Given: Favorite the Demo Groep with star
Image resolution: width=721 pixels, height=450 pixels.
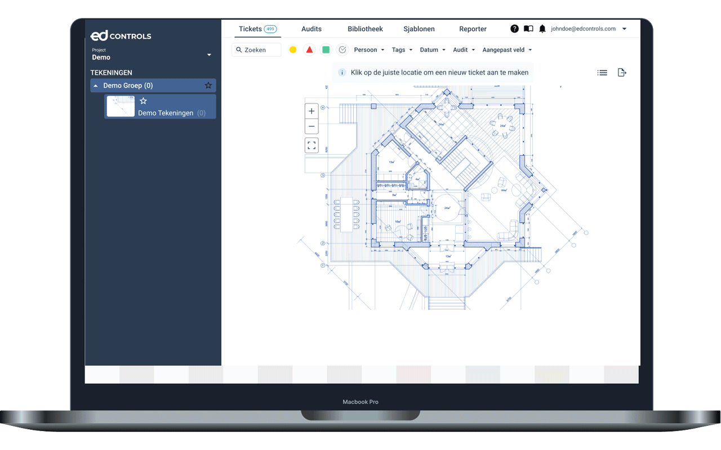Looking at the screenshot, I should coord(208,85).
